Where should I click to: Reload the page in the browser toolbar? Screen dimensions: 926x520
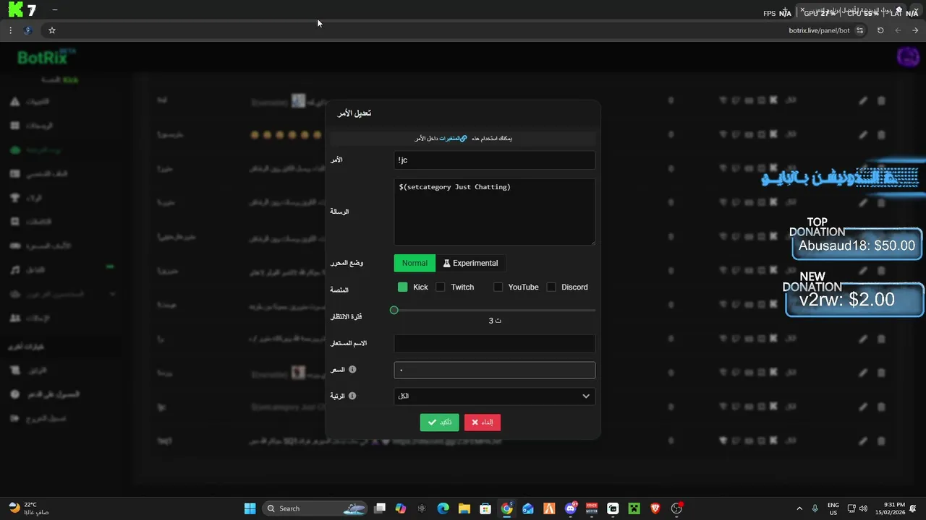[880, 30]
